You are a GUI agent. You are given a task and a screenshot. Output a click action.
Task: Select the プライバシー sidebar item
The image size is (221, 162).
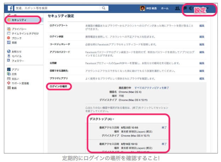(x=19, y=29)
